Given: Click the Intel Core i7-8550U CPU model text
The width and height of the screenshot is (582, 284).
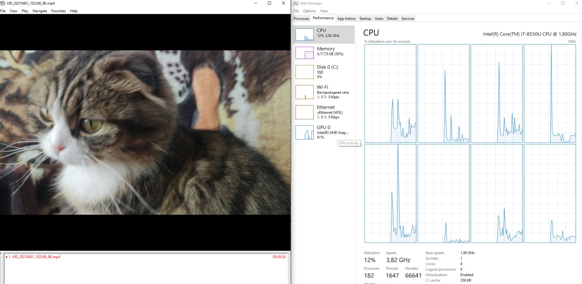Looking at the screenshot, I should (530, 34).
